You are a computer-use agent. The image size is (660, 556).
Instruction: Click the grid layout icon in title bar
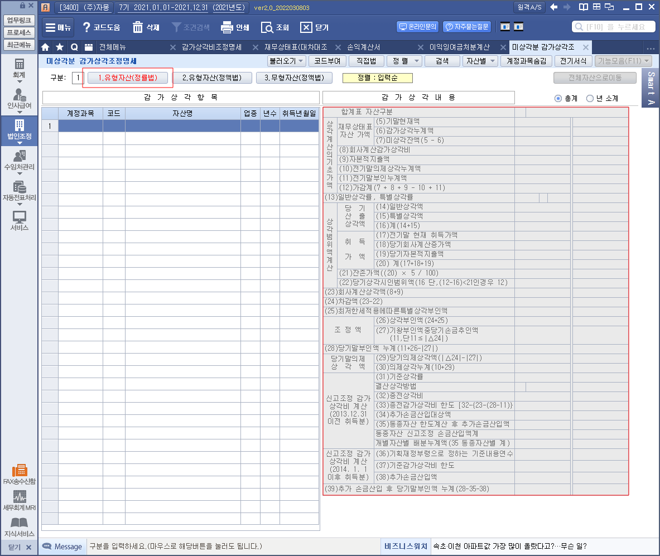596,7
